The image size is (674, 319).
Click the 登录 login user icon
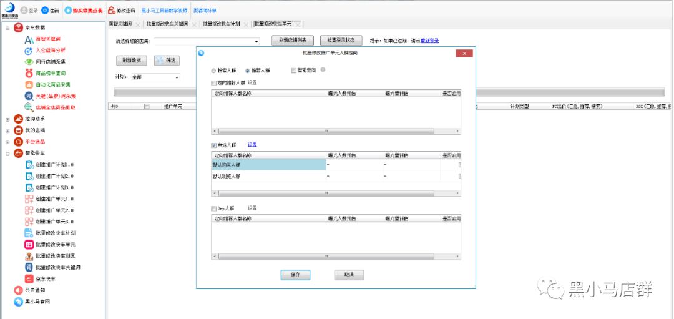point(24,11)
